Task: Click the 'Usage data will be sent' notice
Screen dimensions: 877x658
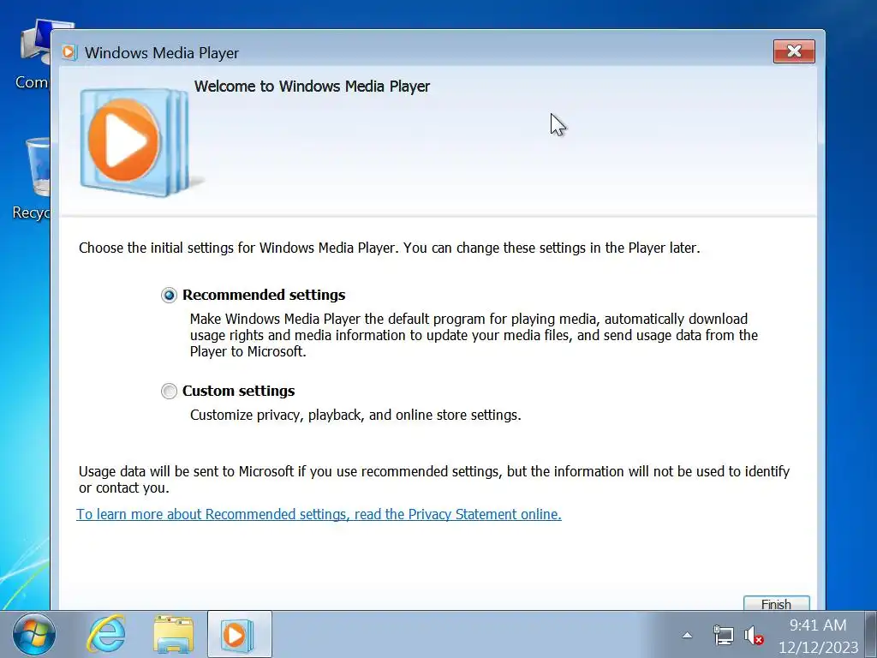Action: [x=434, y=480]
